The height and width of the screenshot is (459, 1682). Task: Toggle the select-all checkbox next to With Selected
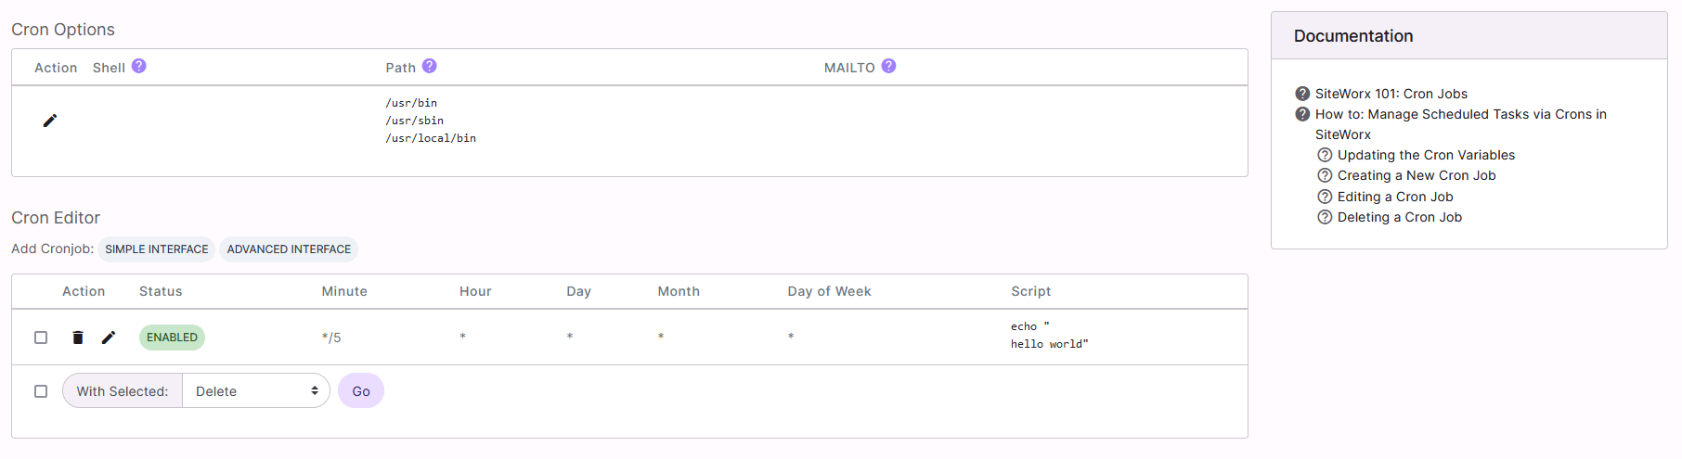tap(41, 391)
